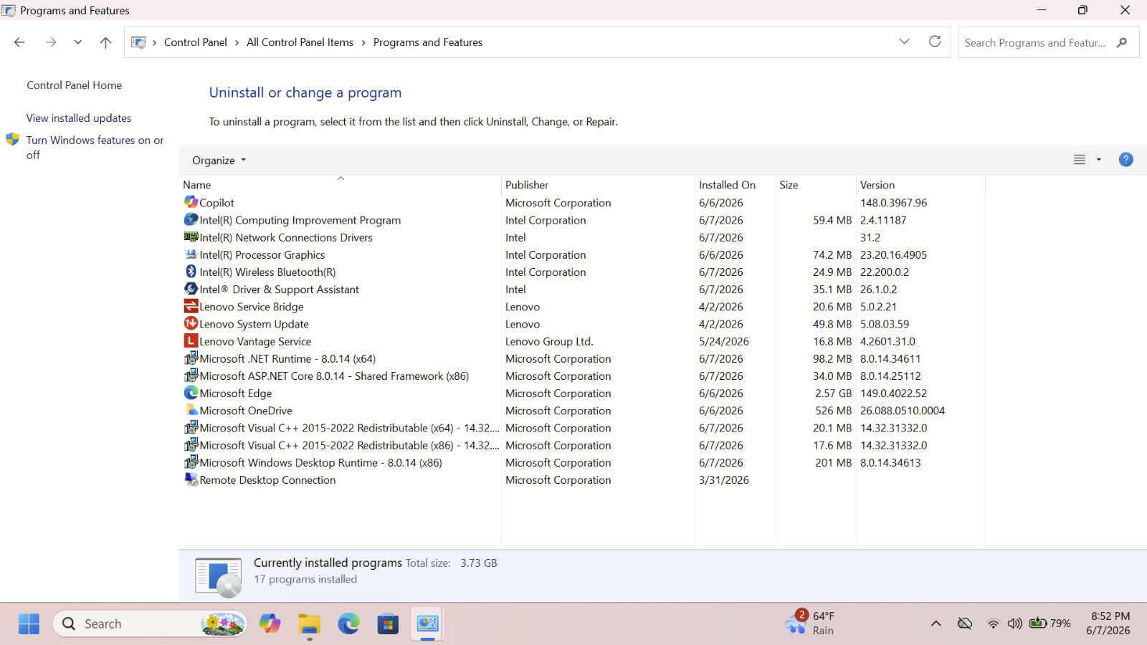Click the Programs and Features breadcrumb
The height and width of the screenshot is (645, 1147).
coord(427,42)
